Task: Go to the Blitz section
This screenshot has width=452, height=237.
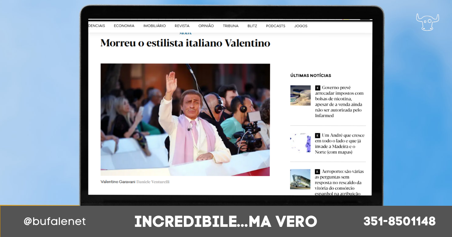Action: (252, 26)
